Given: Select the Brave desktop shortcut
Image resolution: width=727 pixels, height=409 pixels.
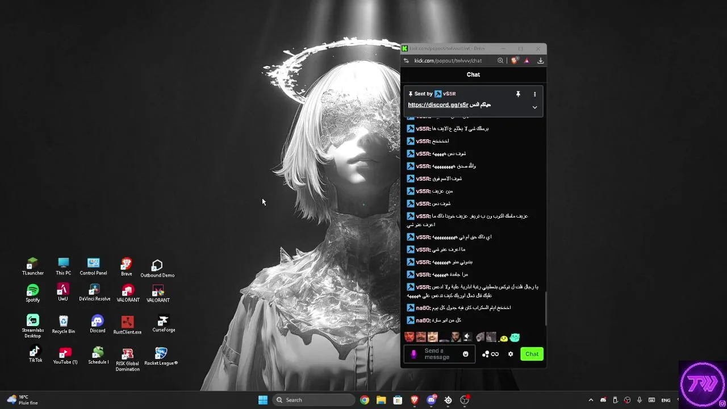Looking at the screenshot, I should click(126, 267).
